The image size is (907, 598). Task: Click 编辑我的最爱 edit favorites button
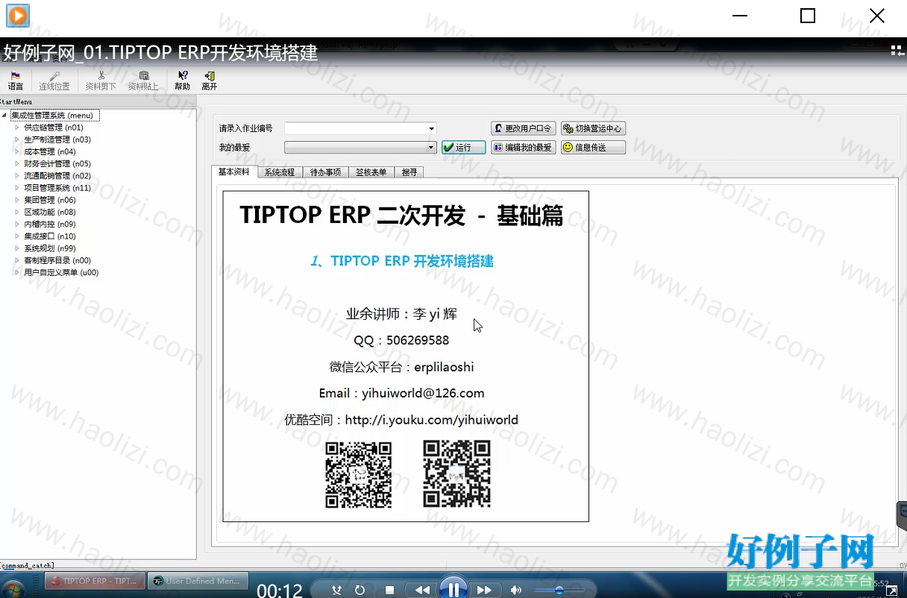coord(524,148)
